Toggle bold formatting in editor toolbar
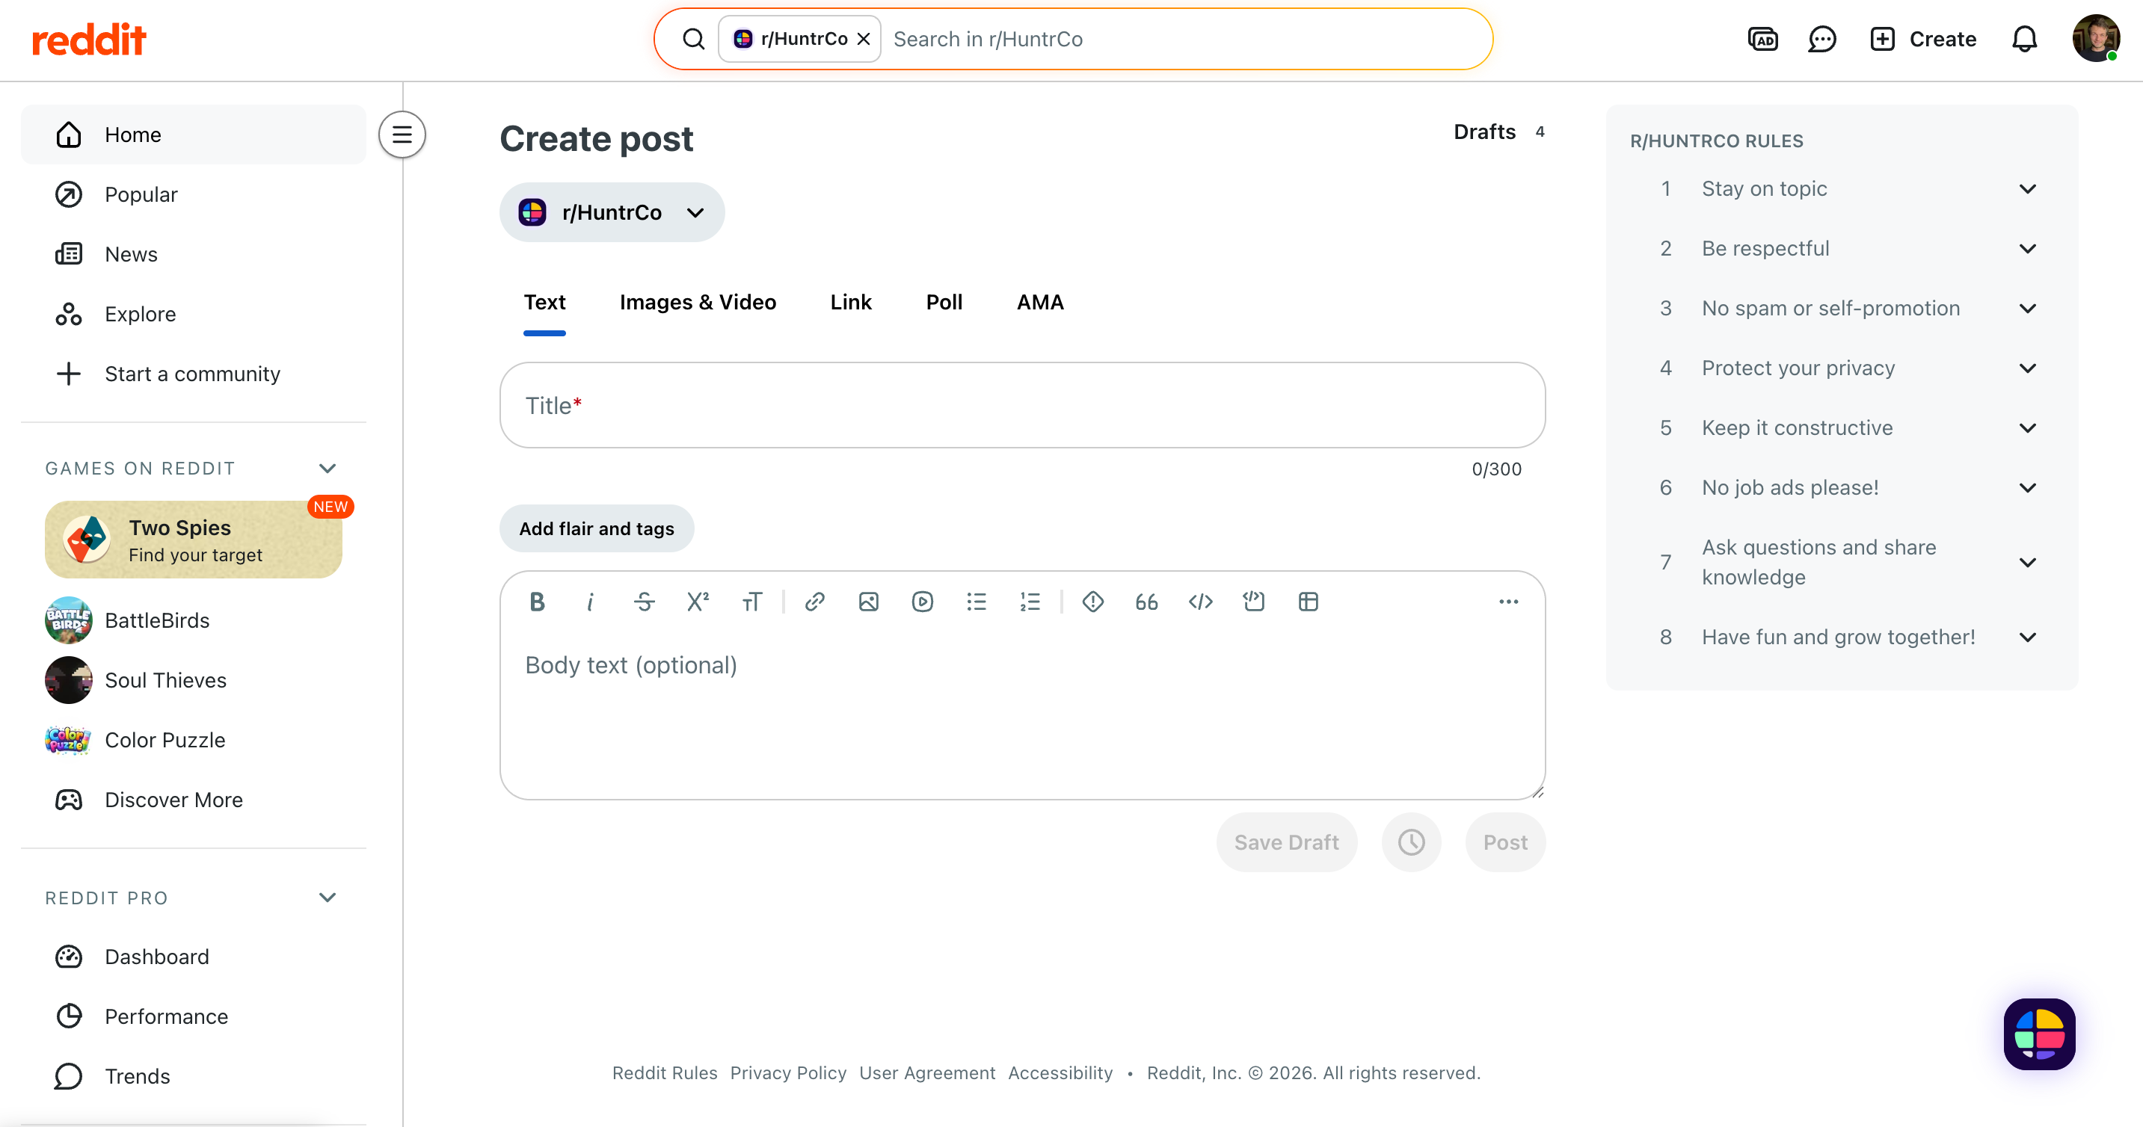This screenshot has height=1127, width=2143. click(x=538, y=602)
